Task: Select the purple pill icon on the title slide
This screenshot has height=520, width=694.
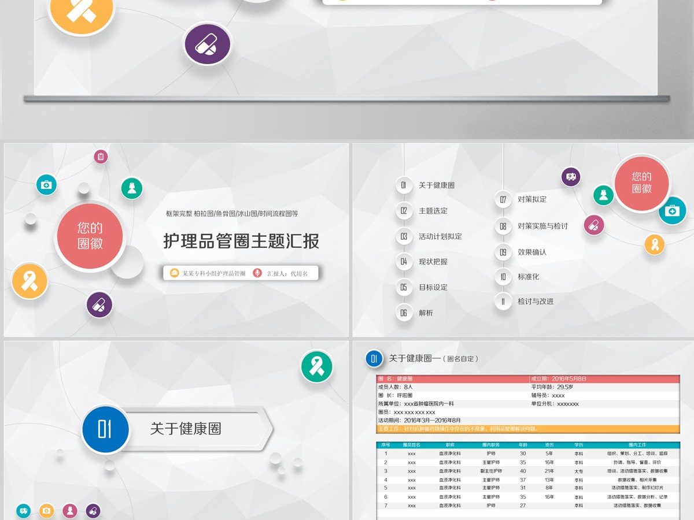Action: [x=99, y=304]
